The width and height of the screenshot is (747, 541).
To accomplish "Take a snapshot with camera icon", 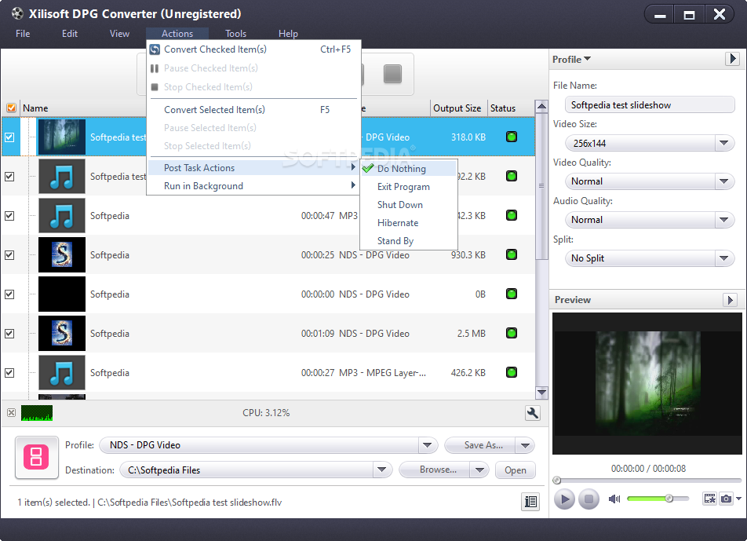I will (x=726, y=499).
